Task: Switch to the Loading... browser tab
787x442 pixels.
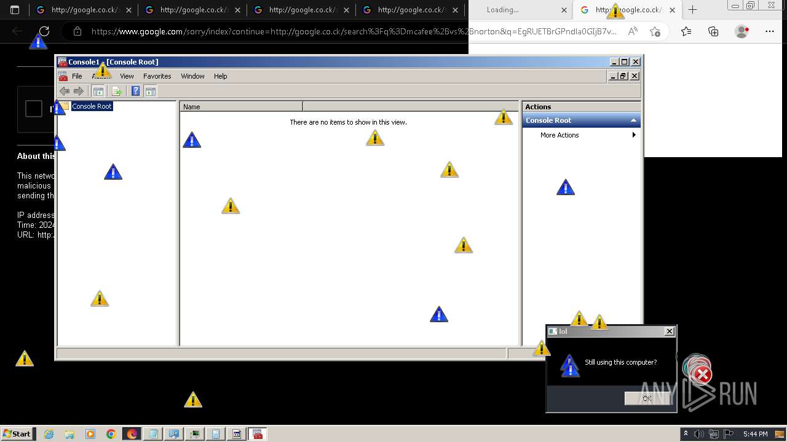Action: [x=520, y=10]
